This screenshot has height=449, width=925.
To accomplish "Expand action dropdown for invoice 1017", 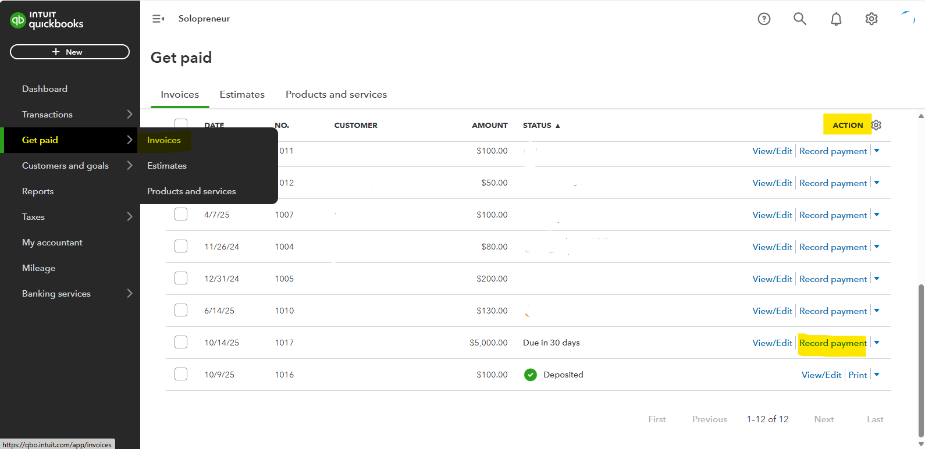I will coord(877,343).
